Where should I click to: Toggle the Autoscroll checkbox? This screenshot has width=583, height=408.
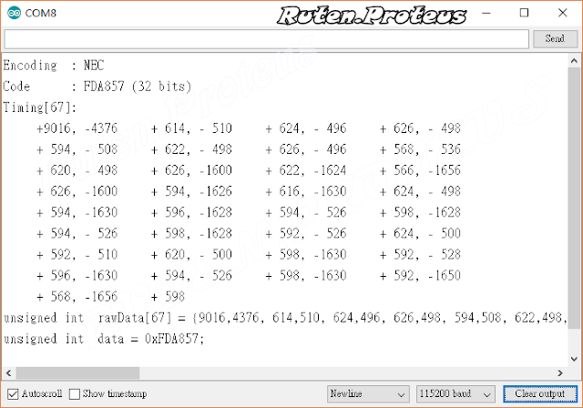13,393
